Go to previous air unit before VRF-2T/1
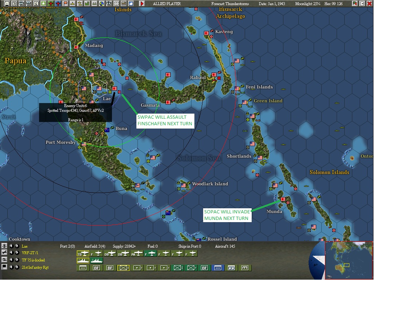Viewport: 395px width, 327px height. pyautogui.click(x=11, y=253)
